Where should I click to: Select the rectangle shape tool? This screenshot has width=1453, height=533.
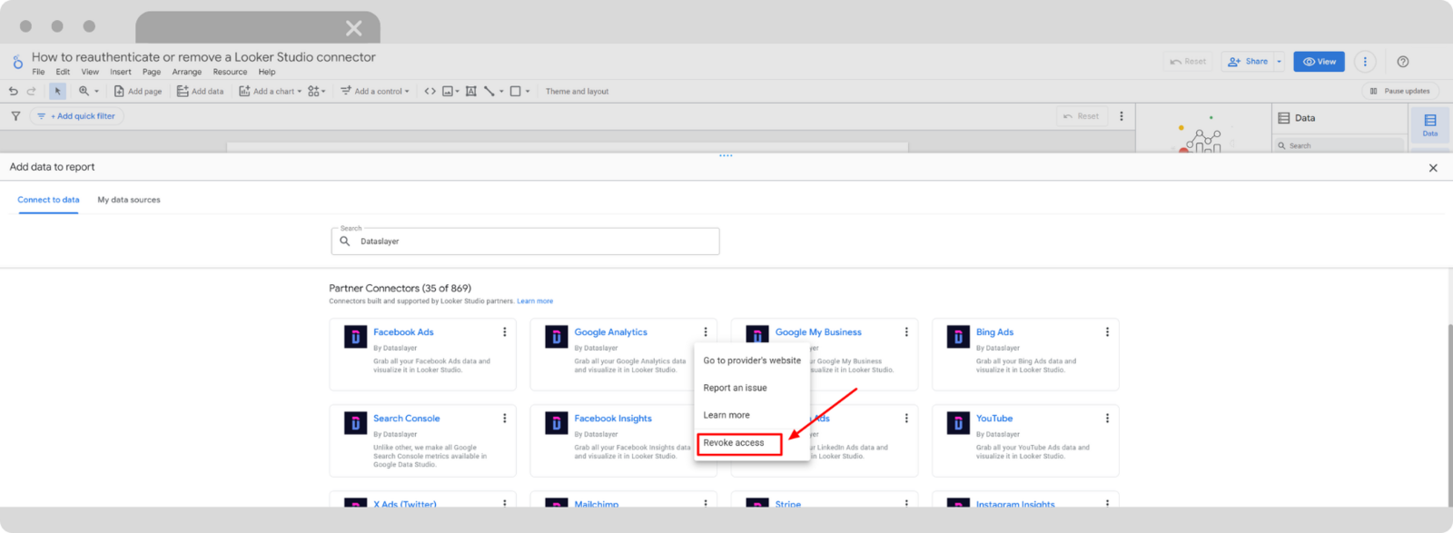(x=519, y=91)
